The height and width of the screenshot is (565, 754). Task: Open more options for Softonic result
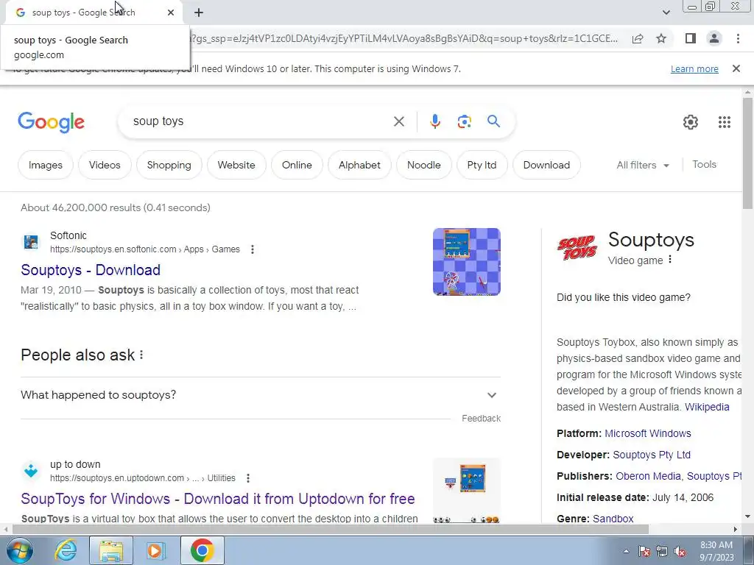[x=253, y=249]
